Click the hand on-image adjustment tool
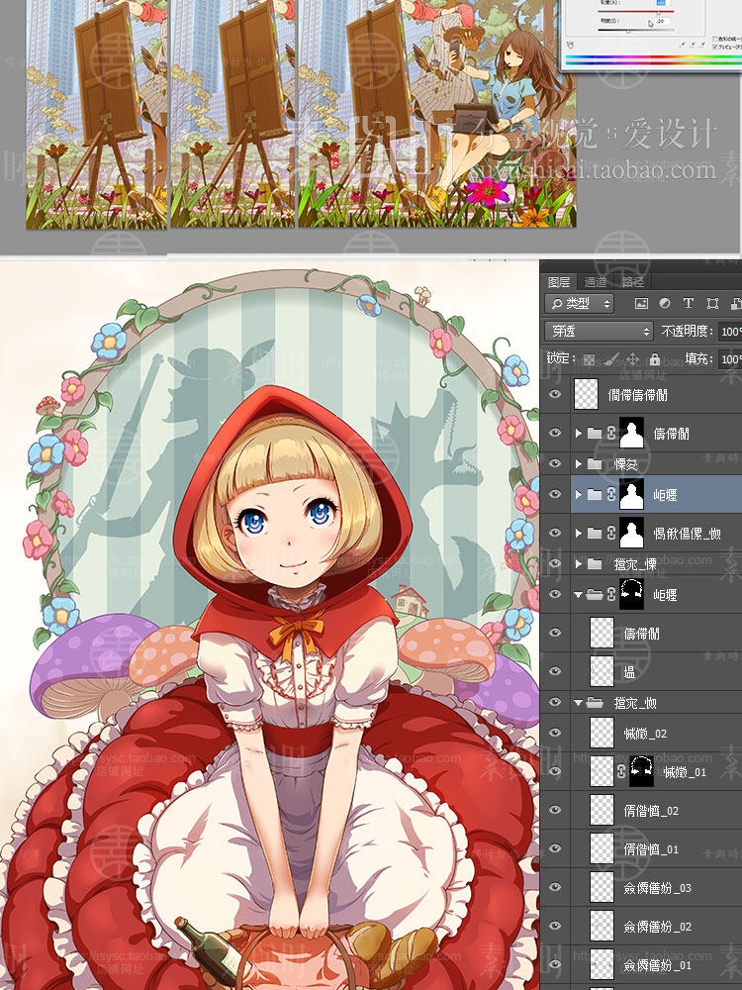 [x=571, y=45]
